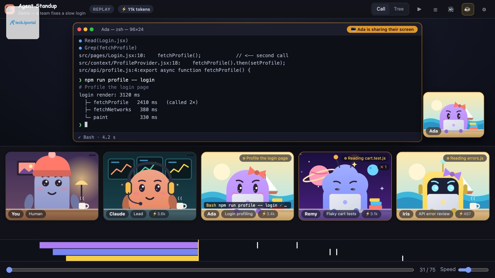Select Ada's floating video thumbnail

pos(453,115)
